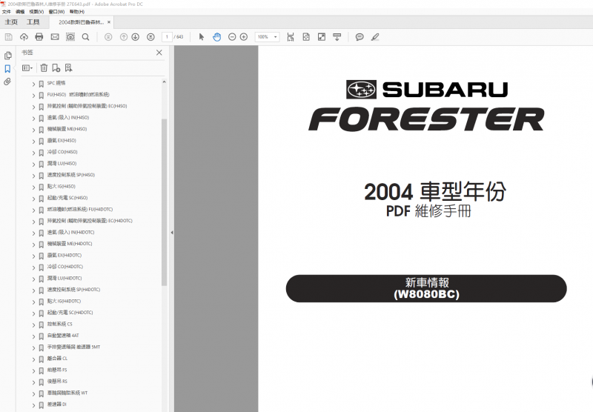Click the full screen mode icon

click(322, 37)
